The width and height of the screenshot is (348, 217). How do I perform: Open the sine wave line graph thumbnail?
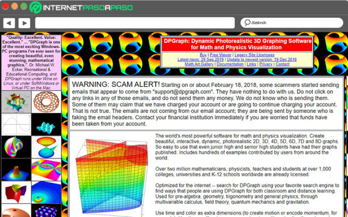click(x=16, y=124)
